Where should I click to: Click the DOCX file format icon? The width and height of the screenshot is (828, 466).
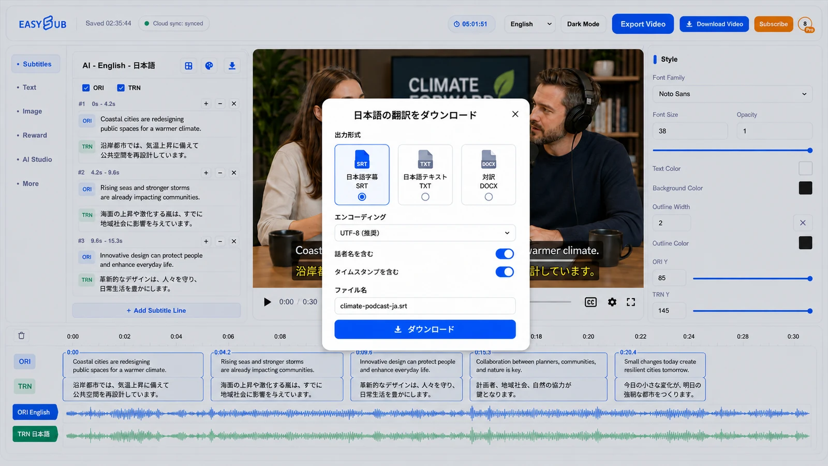(489, 159)
